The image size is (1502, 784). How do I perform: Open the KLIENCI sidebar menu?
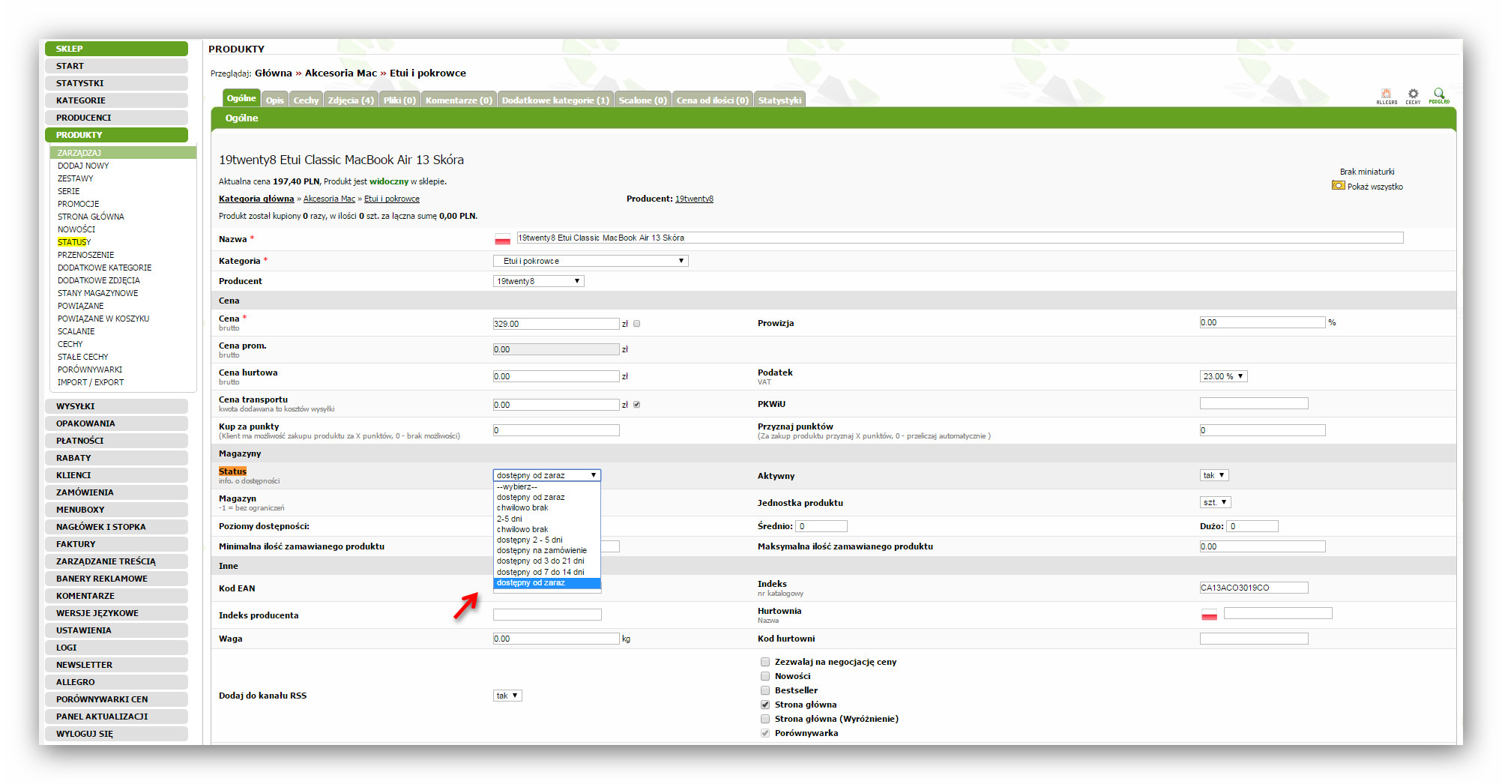[x=116, y=475]
